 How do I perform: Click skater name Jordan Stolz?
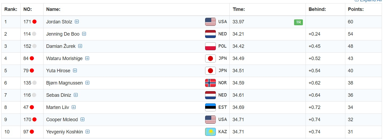(59, 22)
